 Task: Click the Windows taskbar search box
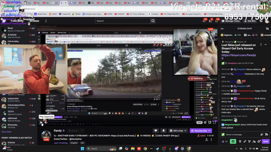pos(101,149)
